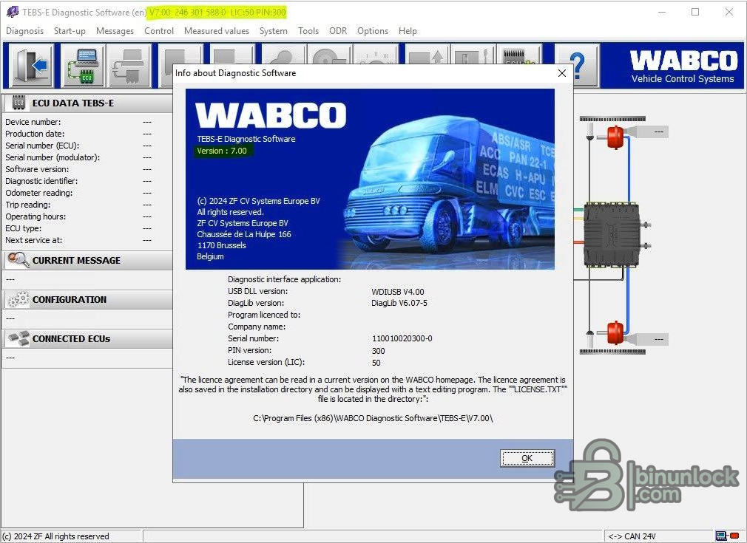Click the '<-> CAN 24V' status bar entry
Screen dimensions: 747x543
tap(632, 536)
